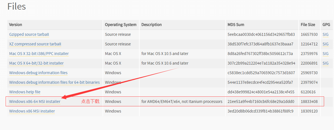Click the Files section heading
Screen dimensions: 334x130
coord(17,6)
